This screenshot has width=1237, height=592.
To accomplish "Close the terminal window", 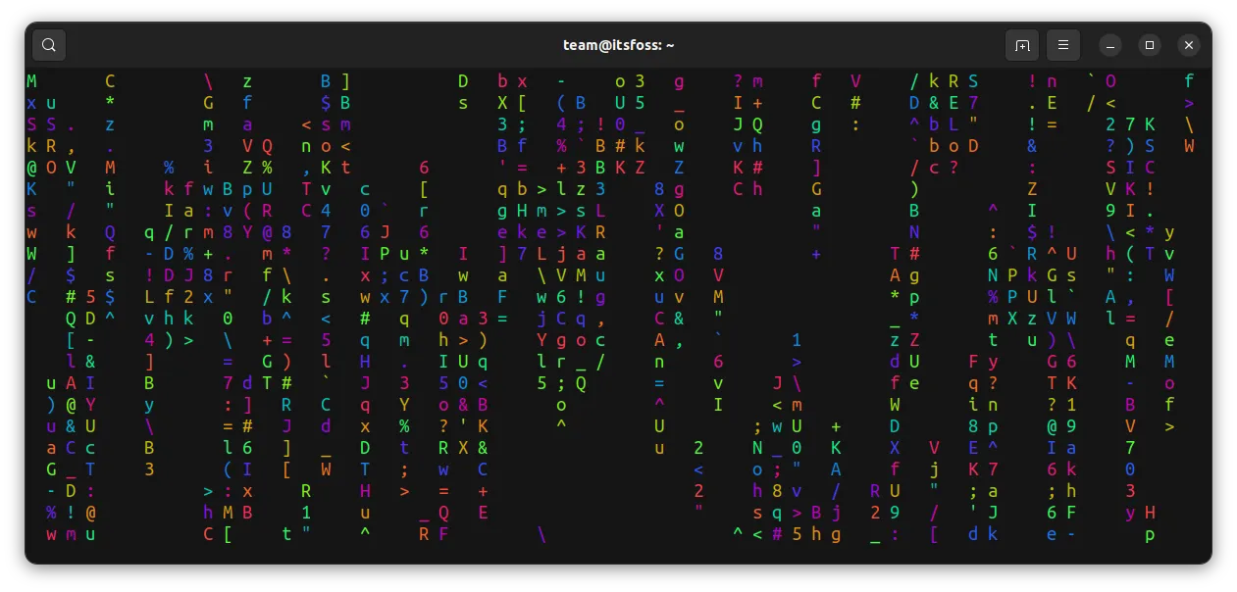I will 1188,45.
